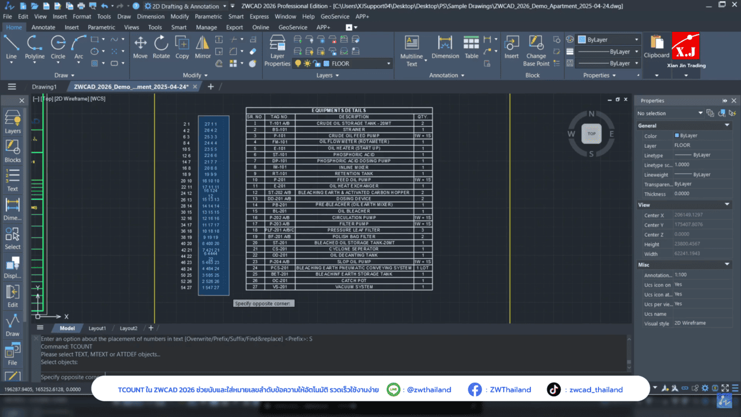The height and width of the screenshot is (417, 741).
Task: Toggle the FLOOR layer lock icon
Action: click(x=317, y=64)
